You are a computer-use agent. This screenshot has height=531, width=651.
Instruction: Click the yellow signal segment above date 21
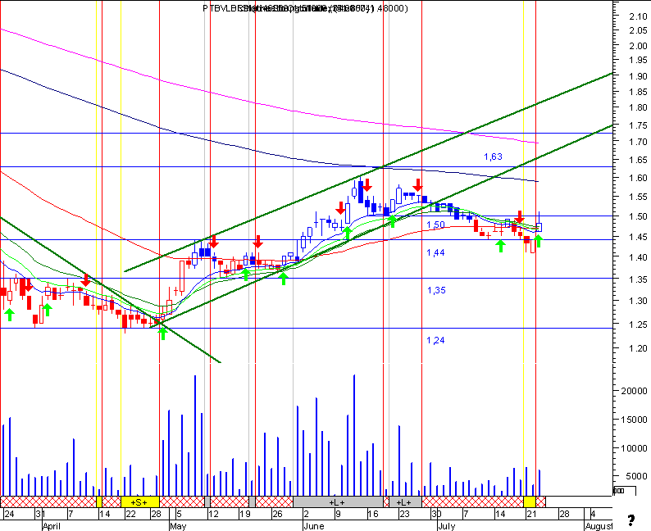tap(530, 502)
